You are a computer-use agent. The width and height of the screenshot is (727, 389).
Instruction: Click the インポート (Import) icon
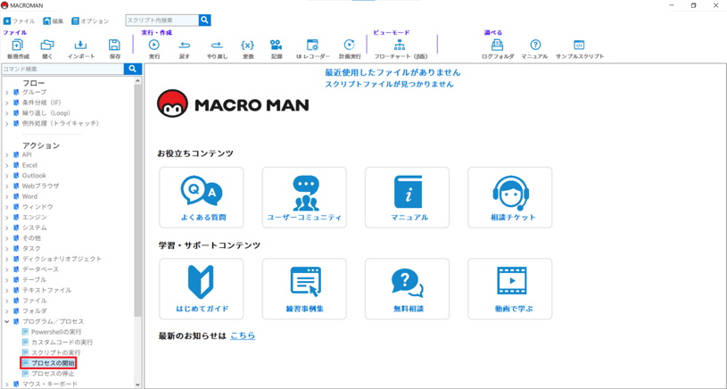pos(80,45)
